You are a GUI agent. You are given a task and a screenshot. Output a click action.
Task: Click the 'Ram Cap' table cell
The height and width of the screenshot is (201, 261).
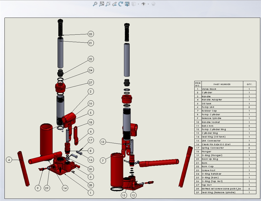pyautogui.click(x=222, y=166)
